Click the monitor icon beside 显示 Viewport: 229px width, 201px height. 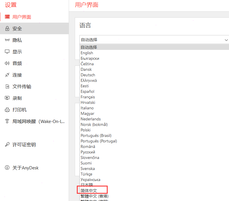[x=7, y=52]
